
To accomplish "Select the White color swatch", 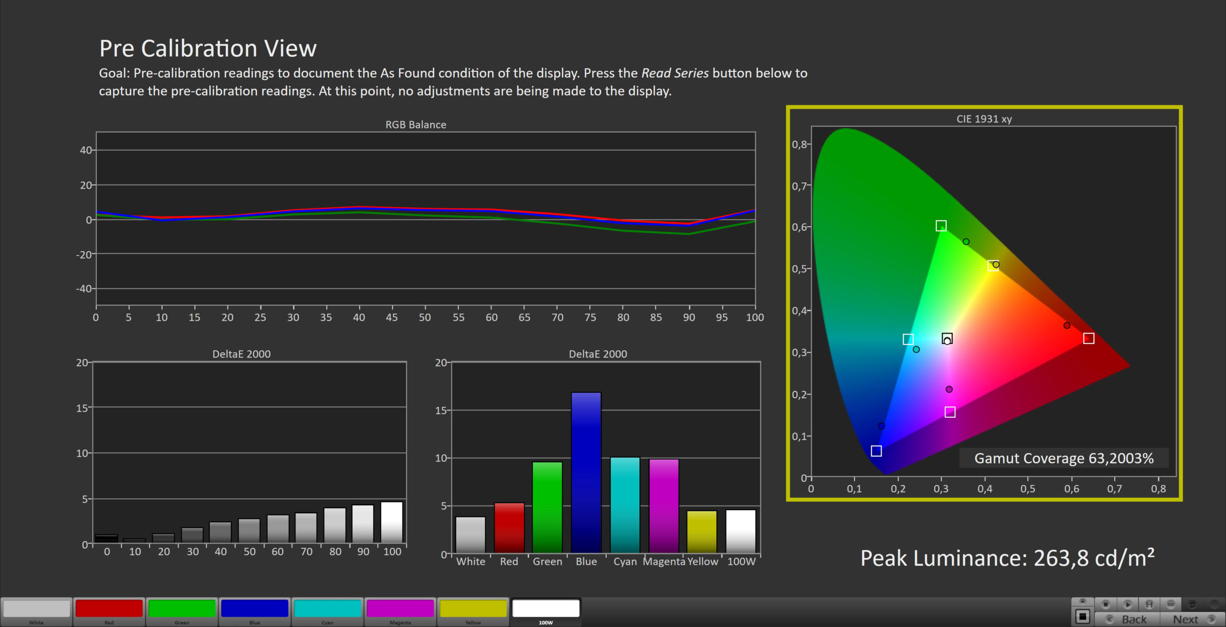I will coord(36,609).
